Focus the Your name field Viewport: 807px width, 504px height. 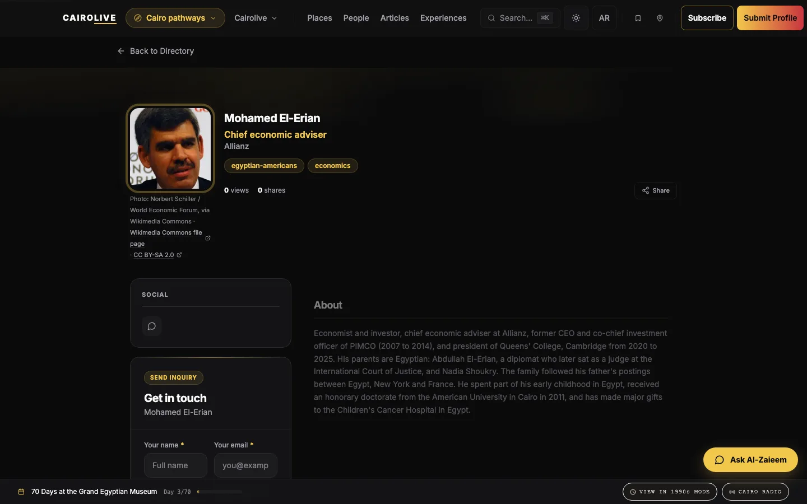[x=175, y=465]
